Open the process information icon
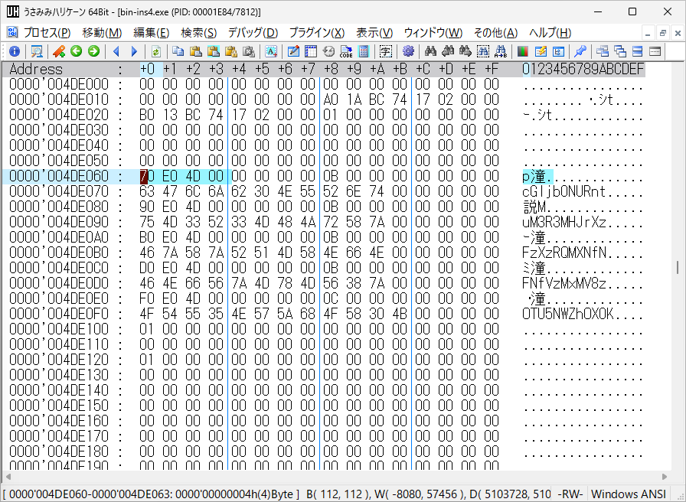Viewport: 686px width, 502px height. (x=15, y=51)
